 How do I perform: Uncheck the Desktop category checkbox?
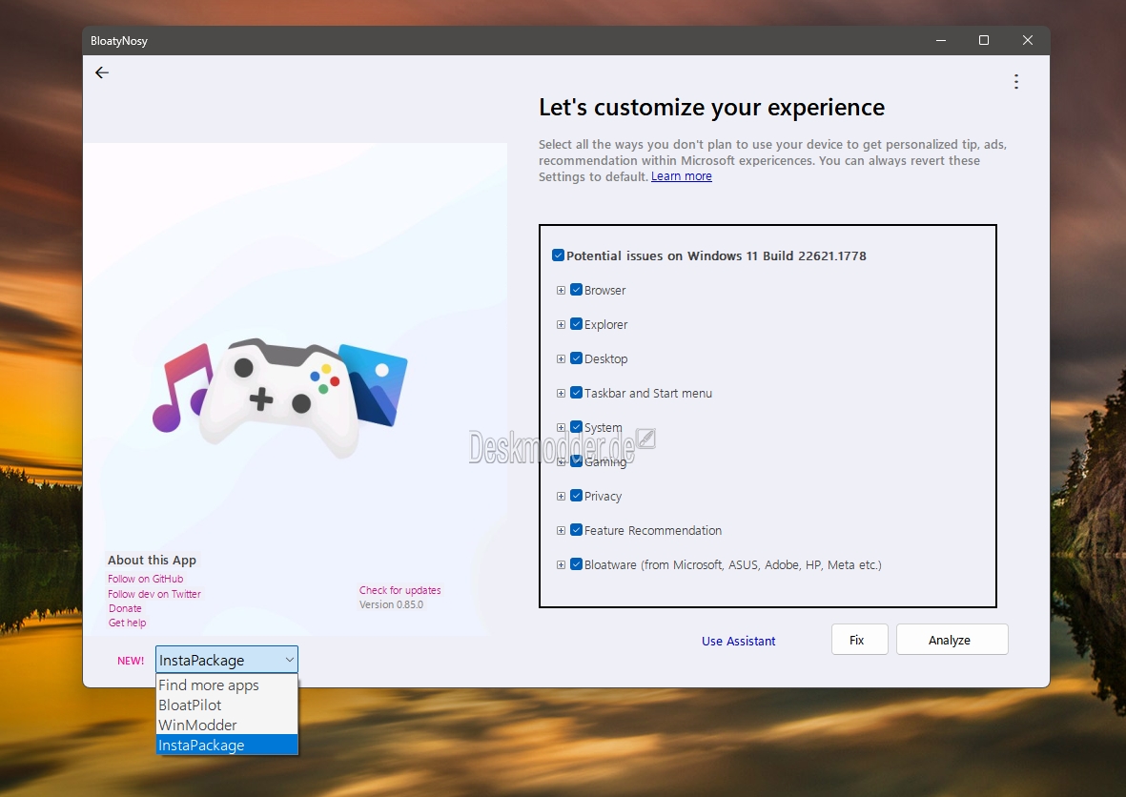click(576, 359)
